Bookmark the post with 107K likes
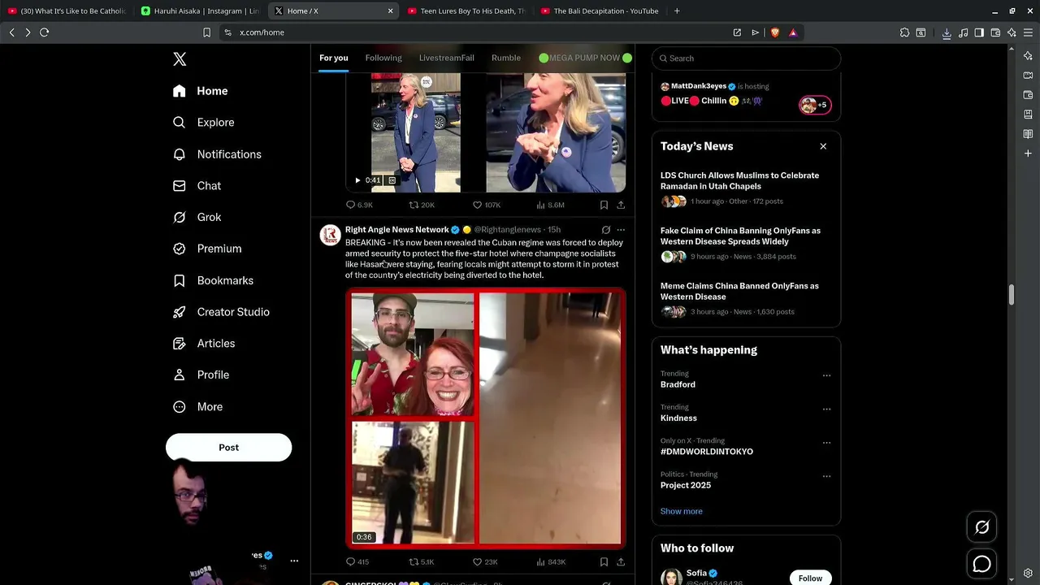Image resolution: width=1040 pixels, height=585 pixels. 604,205
